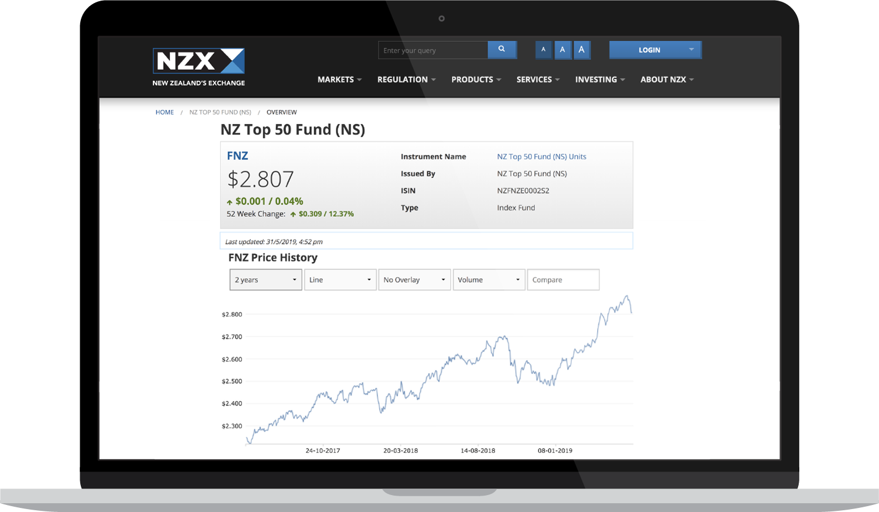This screenshot has height=512, width=879.
Task: Open the No Overlay dropdown
Action: coord(415,280)
